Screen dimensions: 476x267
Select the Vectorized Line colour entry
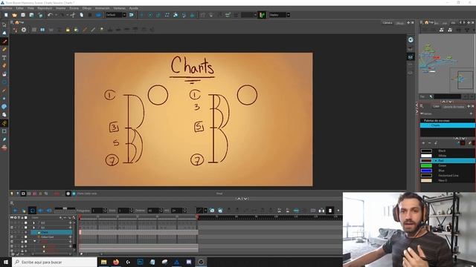448,176
